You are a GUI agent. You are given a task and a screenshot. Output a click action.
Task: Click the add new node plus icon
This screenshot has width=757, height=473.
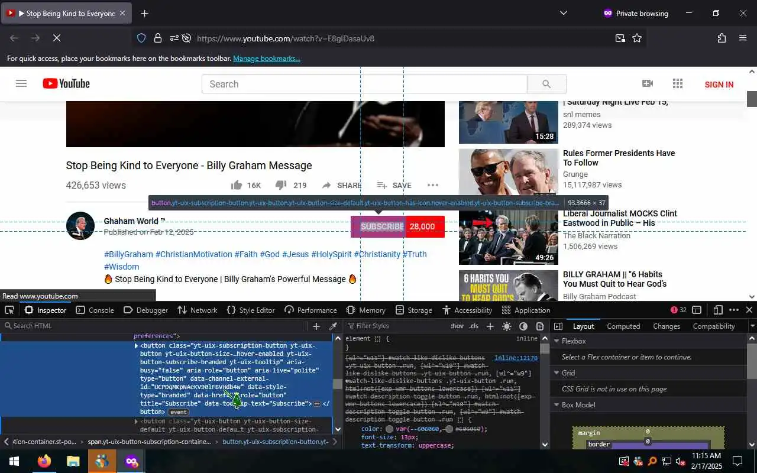(316, 326)
